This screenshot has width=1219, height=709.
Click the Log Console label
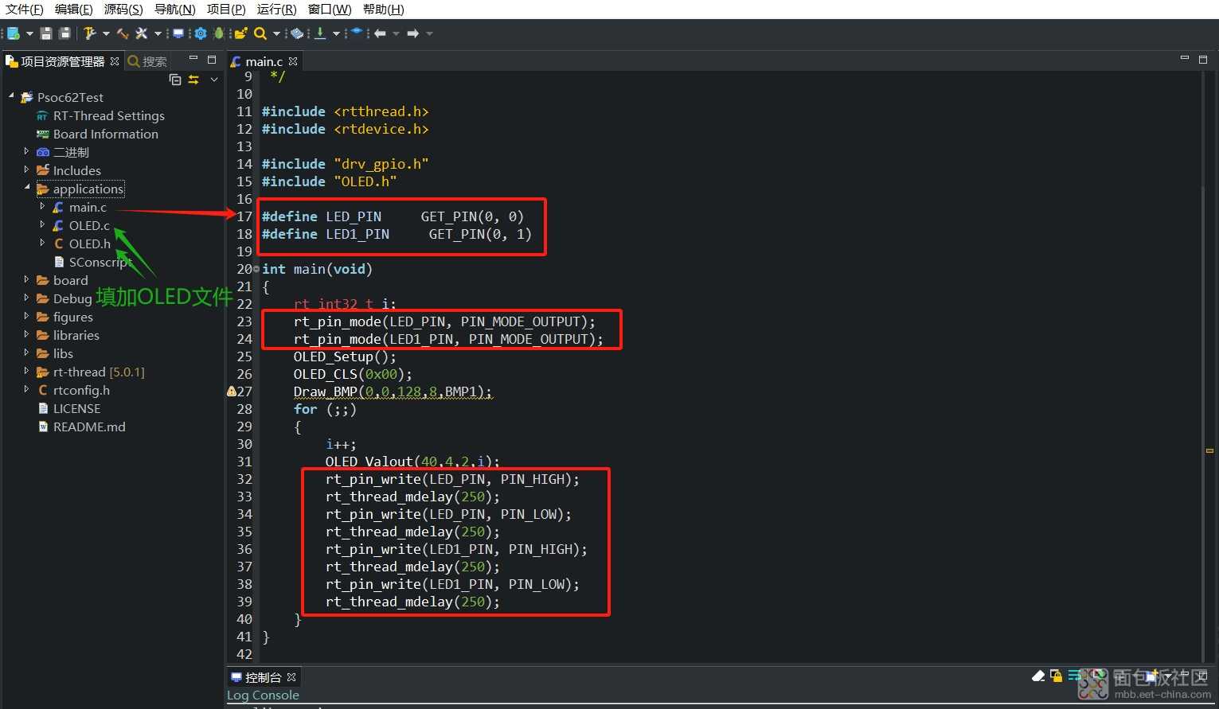click(263, 695)
